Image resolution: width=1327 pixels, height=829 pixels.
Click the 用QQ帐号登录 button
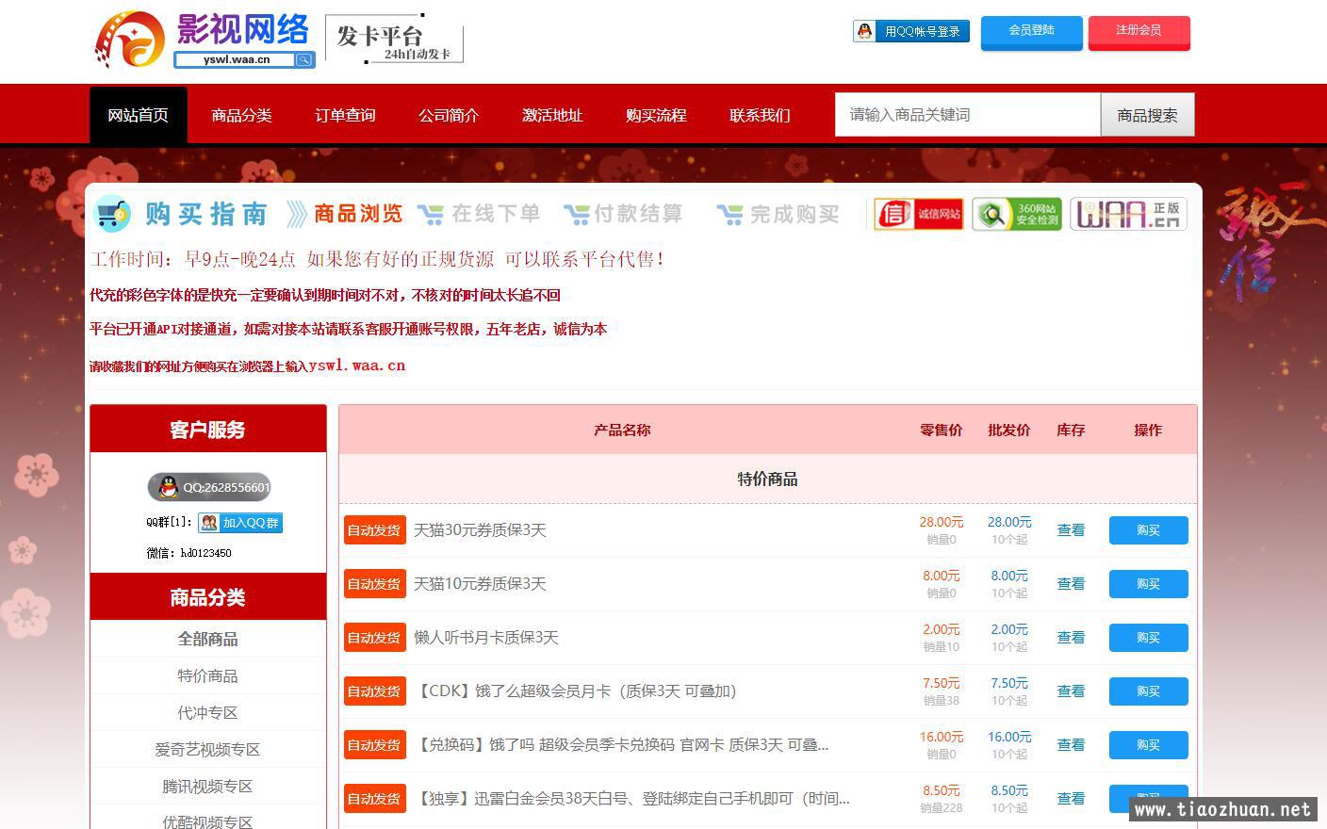(x=911, y=31)
